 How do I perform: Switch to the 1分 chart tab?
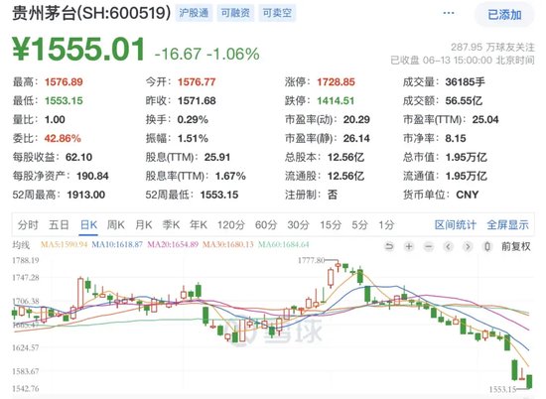386,225
